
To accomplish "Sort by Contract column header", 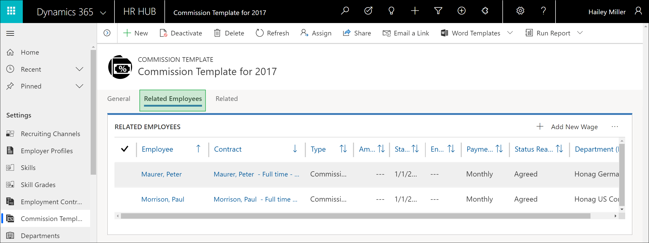I will 256,149.
